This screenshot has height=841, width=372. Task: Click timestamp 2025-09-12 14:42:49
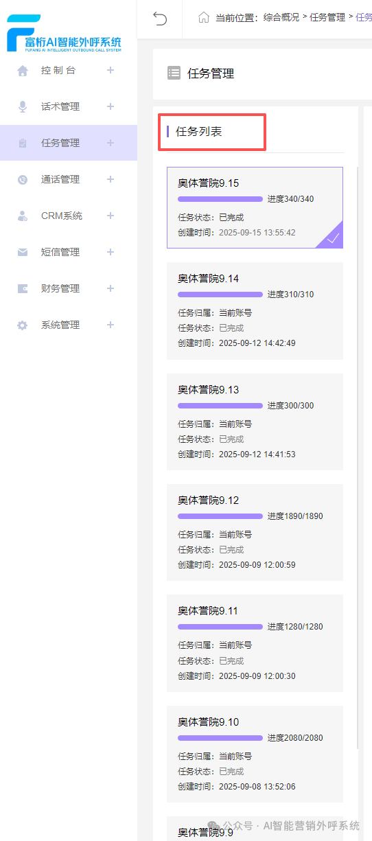[257, 343]
